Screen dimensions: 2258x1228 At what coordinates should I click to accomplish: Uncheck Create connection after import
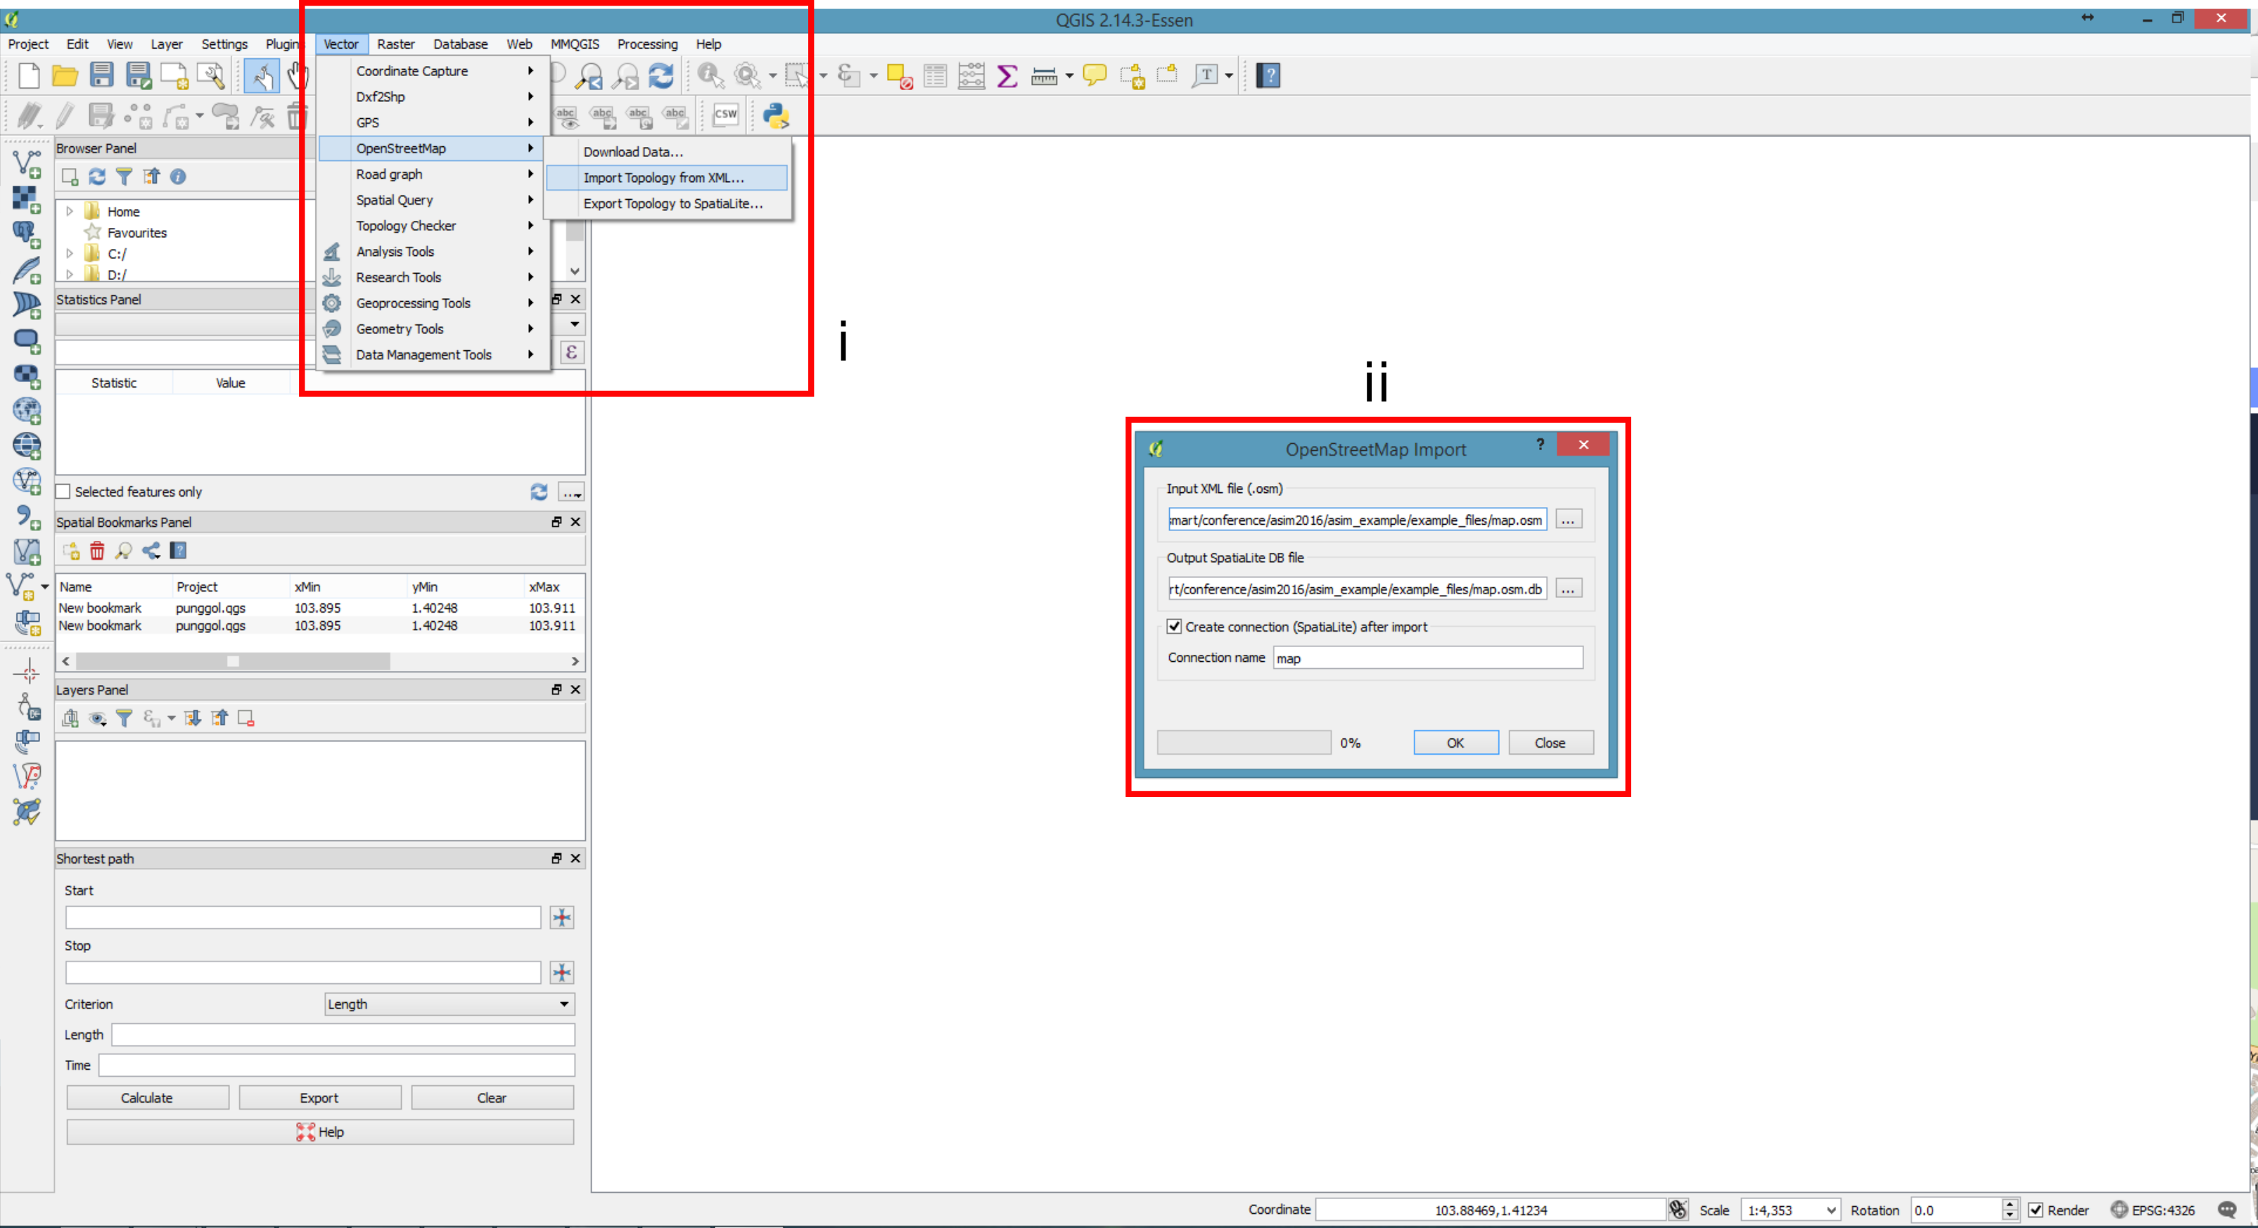(x=1174, y=627)
